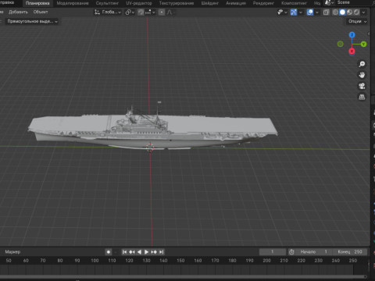Open the Маркер timeline menu

tap(12, 252)
